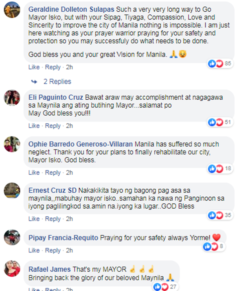The image size is (251, 291).
Task: Open Pipay Francia-Requito's profile name link
Action: (63, 238)
